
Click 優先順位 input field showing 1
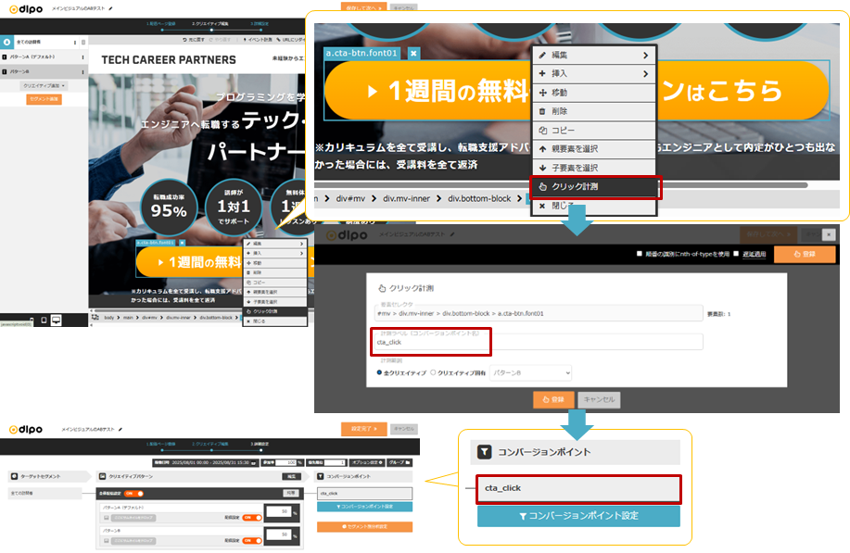[x=335, y=462]
